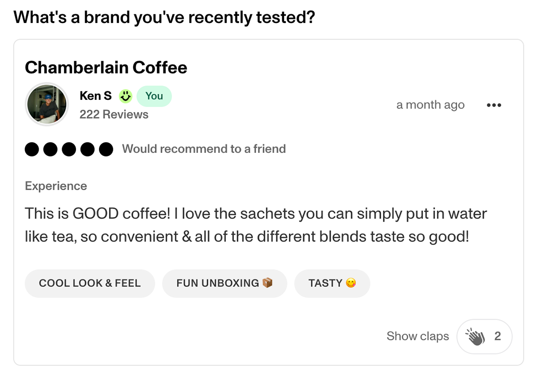Image resolution: width=540 pixels, height=379 pixels.
Task: Click the Ken S reviewer name
Action: pyautogui.click(x=95, y=96)
